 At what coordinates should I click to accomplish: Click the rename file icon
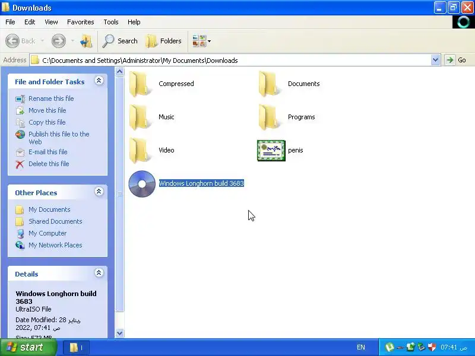click(20, 98)
